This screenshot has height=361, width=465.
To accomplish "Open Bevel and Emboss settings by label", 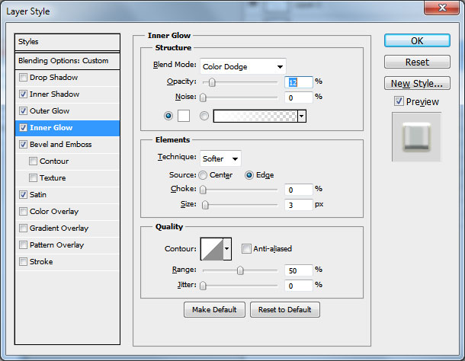I will pos(61,145).
